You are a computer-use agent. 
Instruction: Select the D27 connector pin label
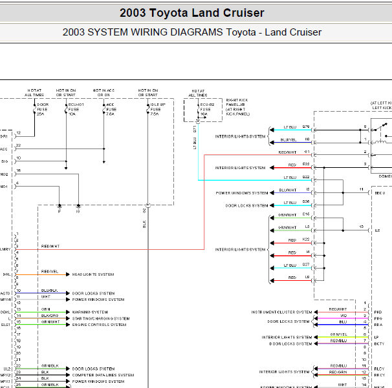pyautogui.click(x=306, y=265)
